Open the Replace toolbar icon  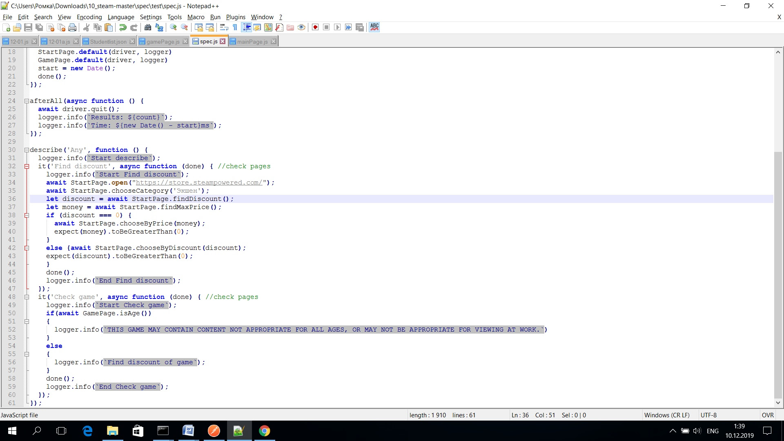pos(159,27)
